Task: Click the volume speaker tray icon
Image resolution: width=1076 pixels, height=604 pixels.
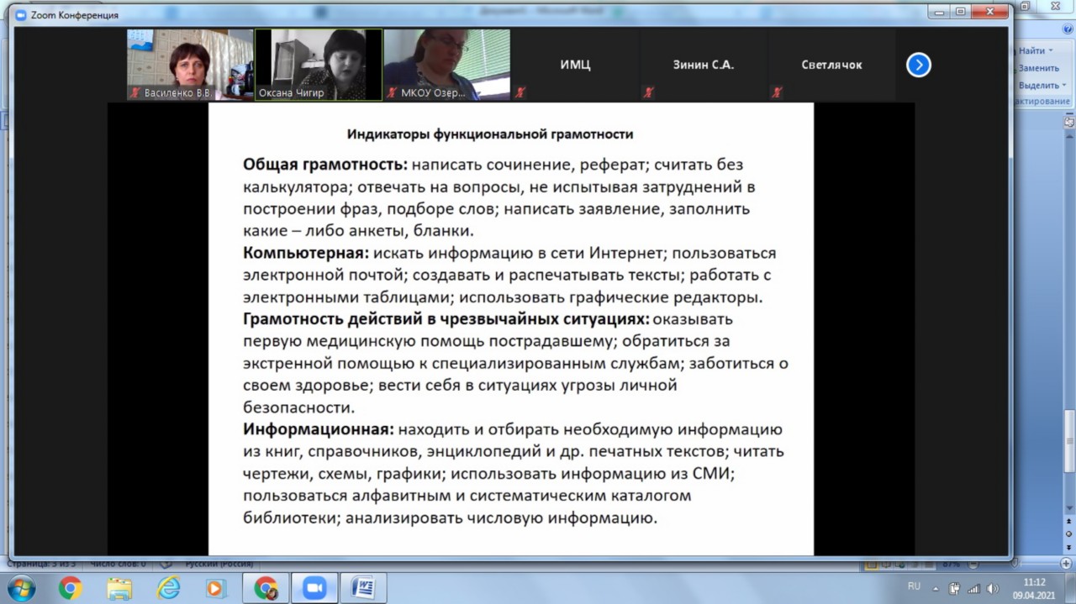Action: tap(991, 588)
